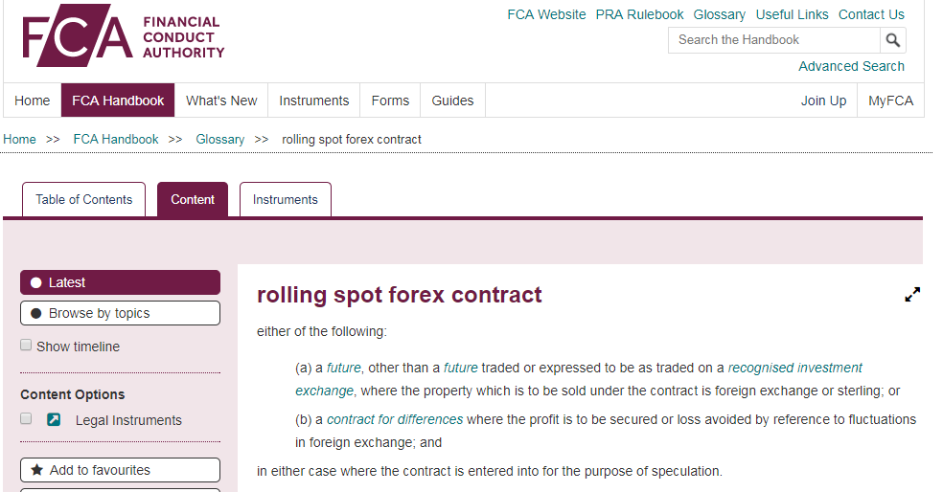
Task: Click the star in Add to favourites
Action: (x=36, y=470)
